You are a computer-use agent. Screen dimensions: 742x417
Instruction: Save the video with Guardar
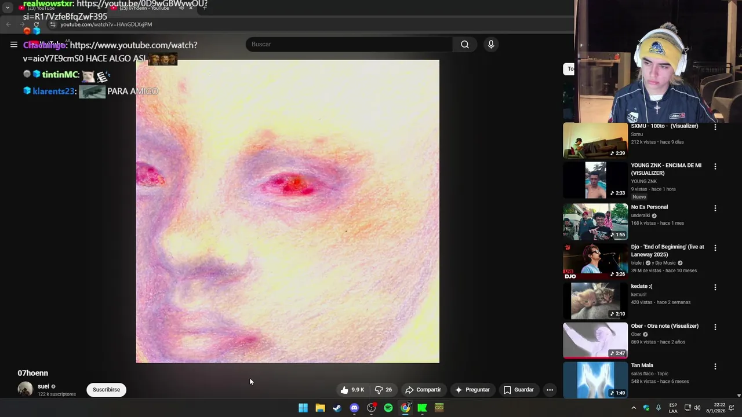tap(518, 390)
